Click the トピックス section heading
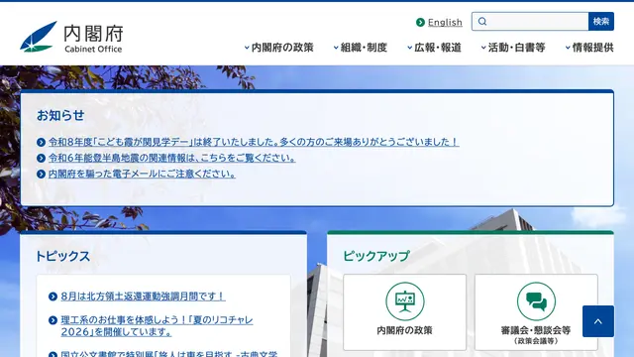 [x=62, y=256]
